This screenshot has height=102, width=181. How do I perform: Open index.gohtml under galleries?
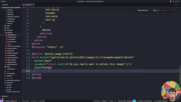tap(12, 37)
